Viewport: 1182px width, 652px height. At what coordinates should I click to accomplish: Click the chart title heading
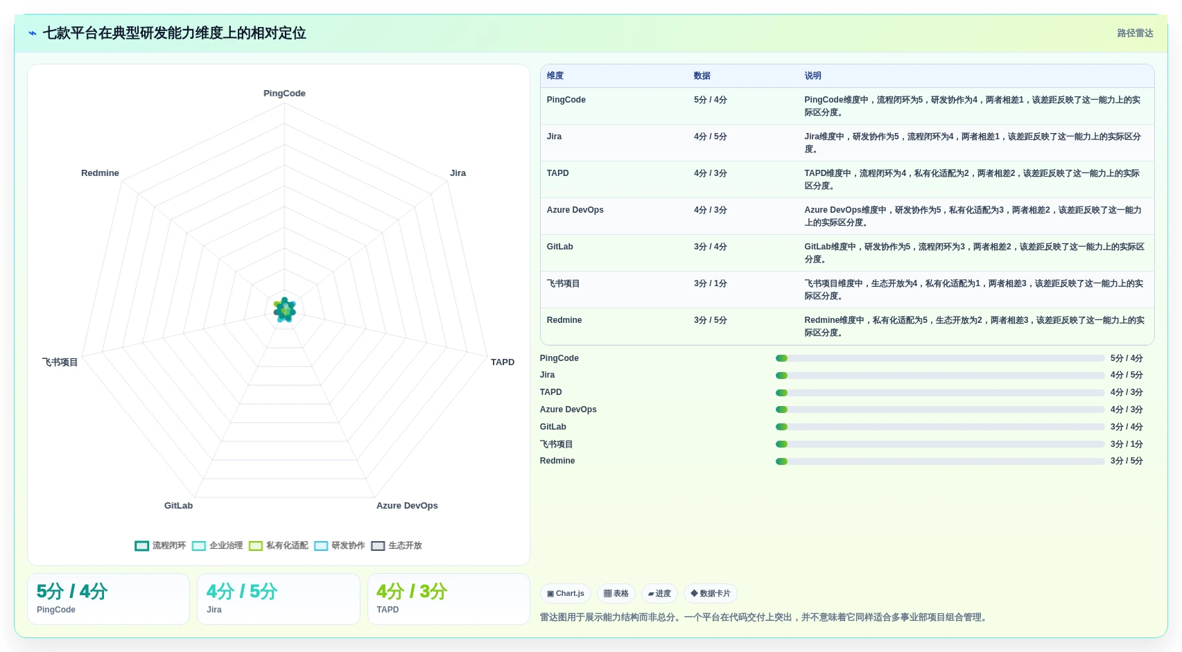tap(174, 33)
